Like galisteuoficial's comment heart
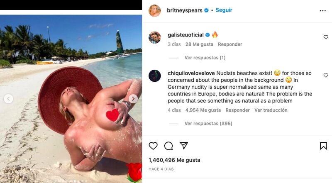 click(x=326, y=37)
